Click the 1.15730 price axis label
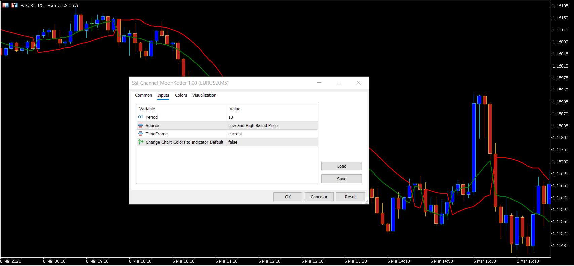Screen dimensions: 574x266 pos(561,162)
